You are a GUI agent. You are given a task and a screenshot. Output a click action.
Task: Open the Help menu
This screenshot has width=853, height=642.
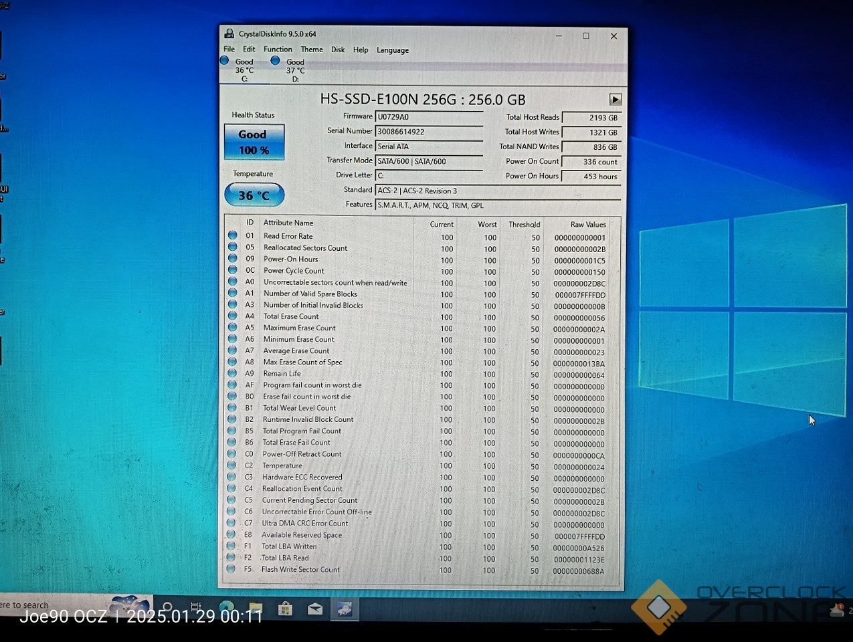tap(361, 49)
